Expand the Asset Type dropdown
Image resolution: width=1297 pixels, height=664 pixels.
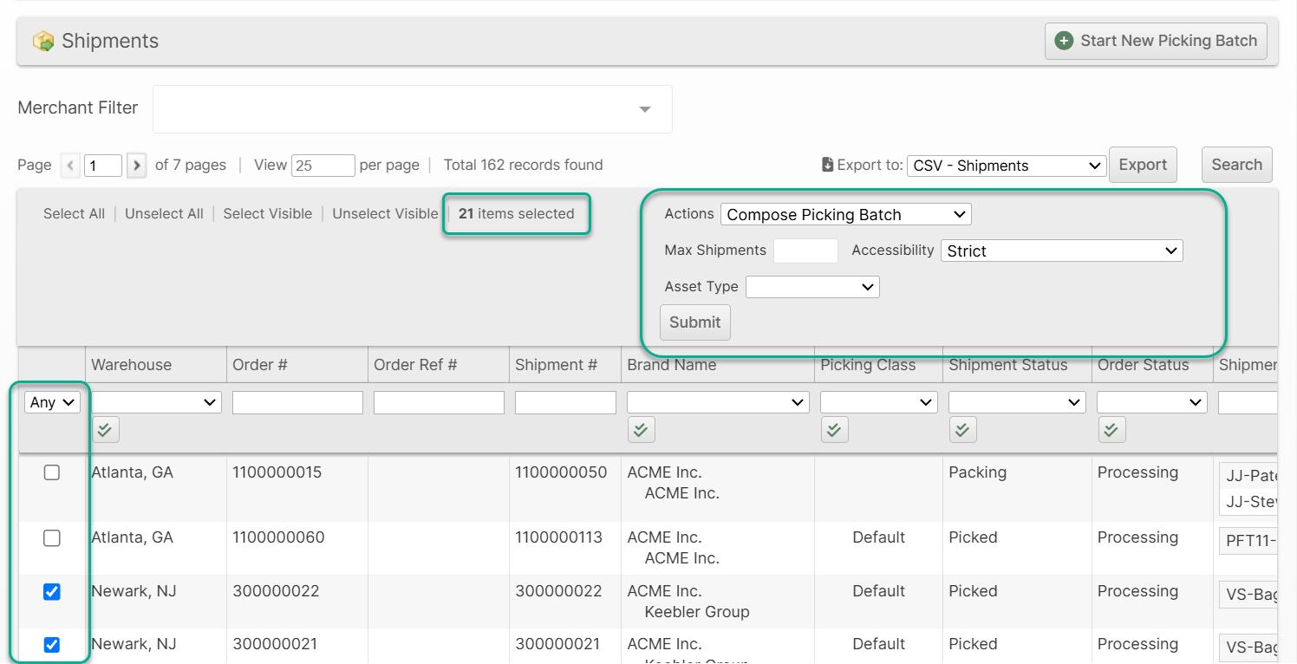(x=812, y=287)
